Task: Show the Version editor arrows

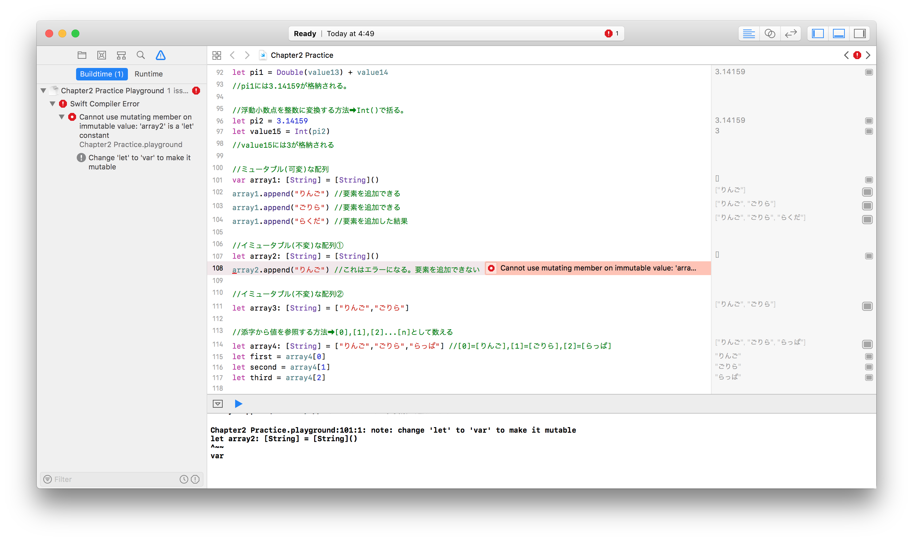Action: click(791, 33)
